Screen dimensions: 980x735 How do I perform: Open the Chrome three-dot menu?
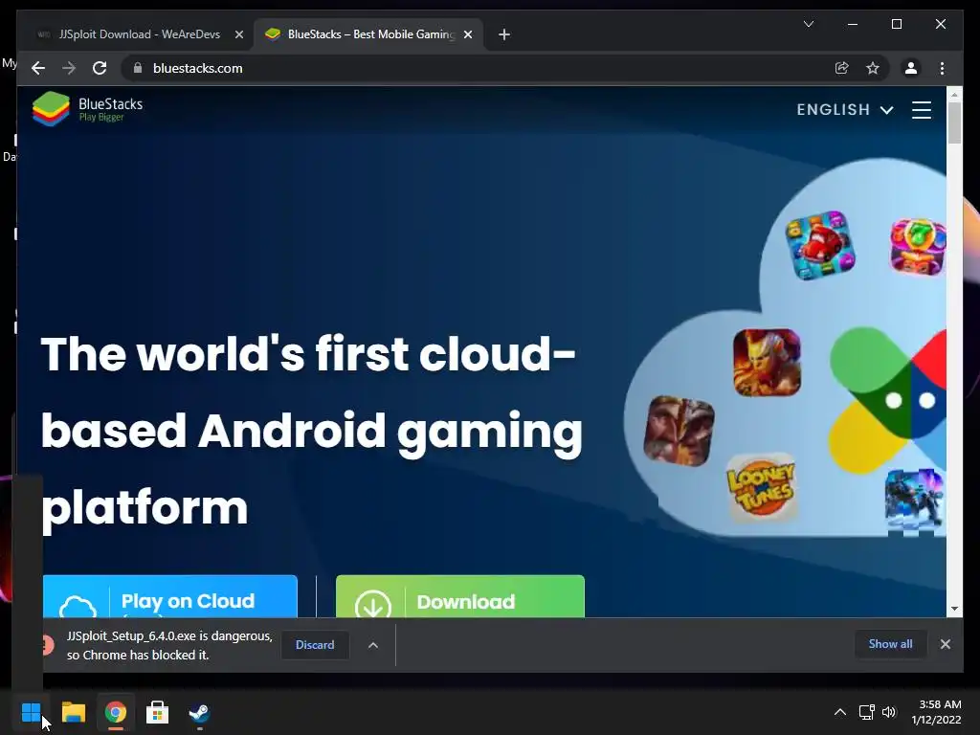pos(942,68)
